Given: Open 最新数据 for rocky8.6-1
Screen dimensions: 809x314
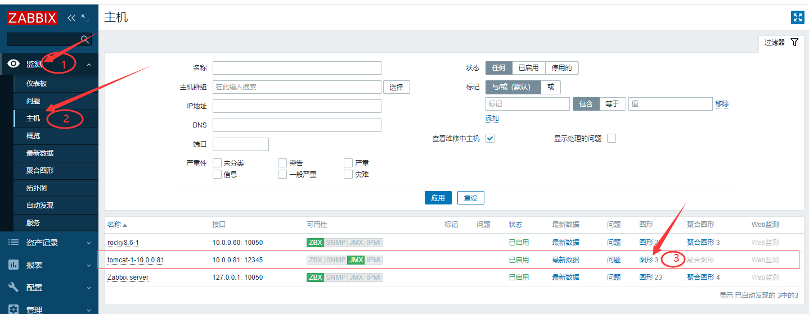Looking at the screenshot, I should (x=565, y=242).
